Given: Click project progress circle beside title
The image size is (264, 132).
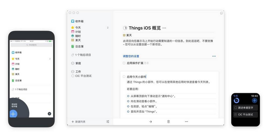Looking at the screenshot, I should (x=125, y=28).
